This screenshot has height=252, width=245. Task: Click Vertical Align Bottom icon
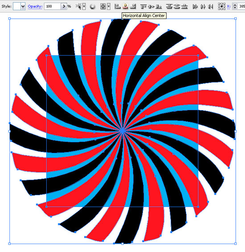pyautogui.click(x=159, y=7)
